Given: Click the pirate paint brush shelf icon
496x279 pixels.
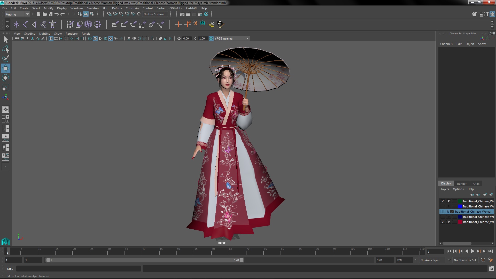Looking at the screenshot, I should (x=221, y=24).
